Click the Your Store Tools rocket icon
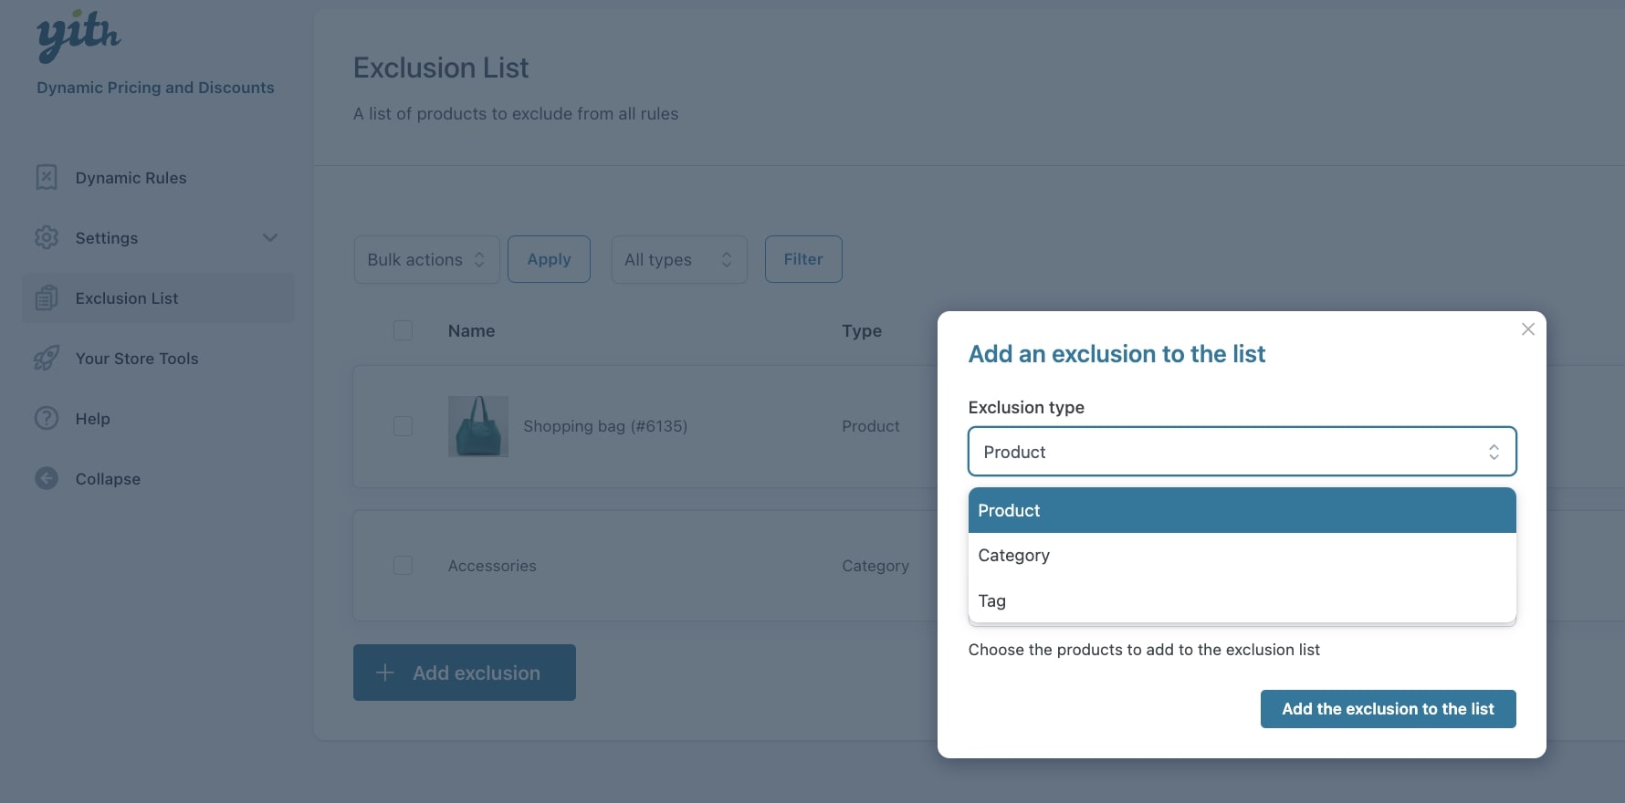 [x=47, y=358]
